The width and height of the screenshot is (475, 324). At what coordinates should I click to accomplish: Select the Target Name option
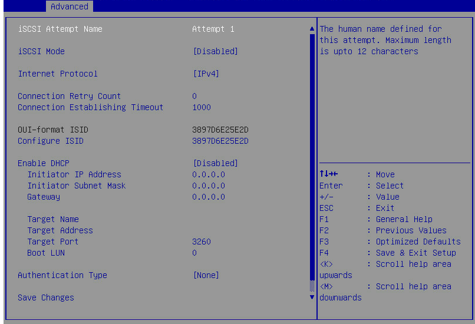pyautogui.click(x=53, y=220)
